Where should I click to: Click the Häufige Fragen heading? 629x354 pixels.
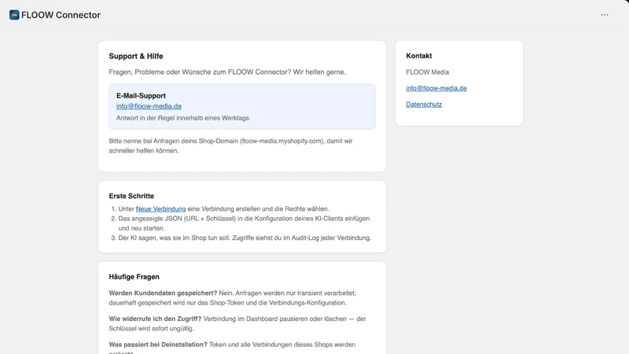click(134, 277)
